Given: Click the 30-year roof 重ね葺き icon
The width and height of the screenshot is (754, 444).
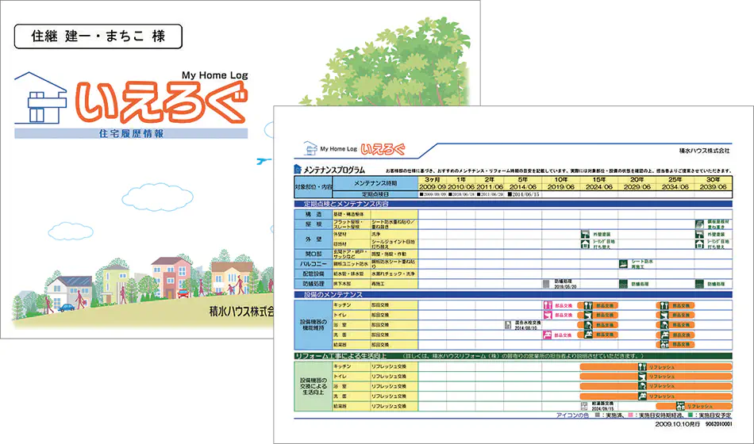Looking at the screenshot, I should click(x=700, y=224).
